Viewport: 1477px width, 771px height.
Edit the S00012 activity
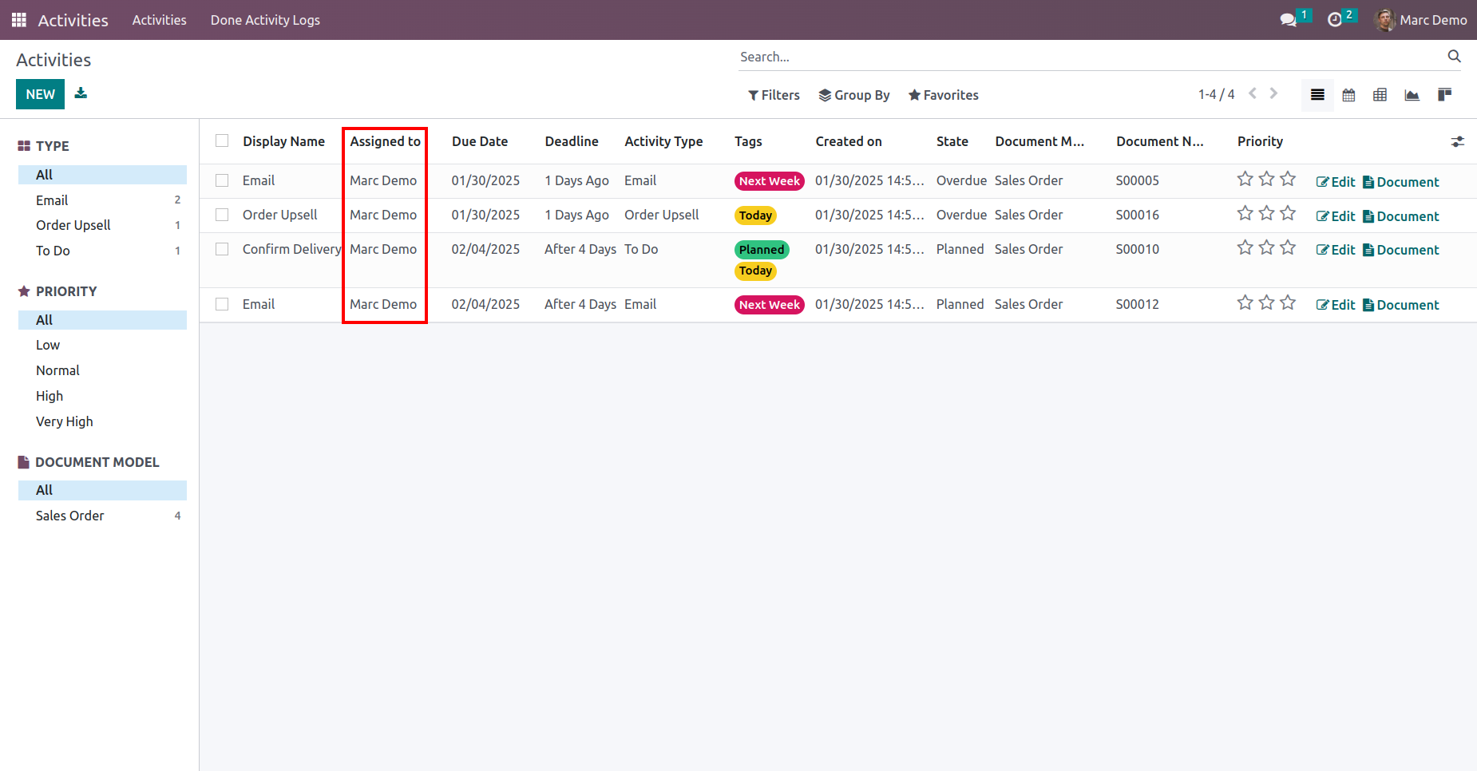[1336, 305]
